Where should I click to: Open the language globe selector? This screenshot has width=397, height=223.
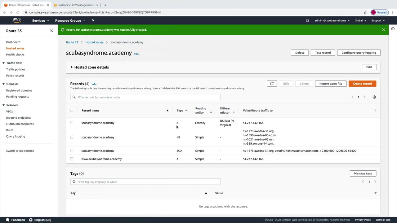click(31, 220)
